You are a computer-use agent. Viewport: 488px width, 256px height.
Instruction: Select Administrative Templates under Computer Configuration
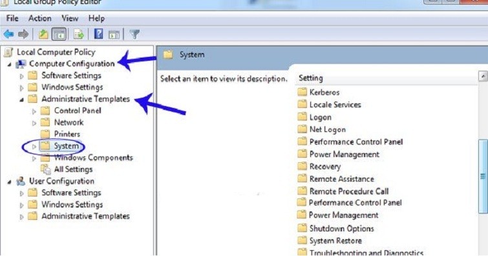[85, 99]
